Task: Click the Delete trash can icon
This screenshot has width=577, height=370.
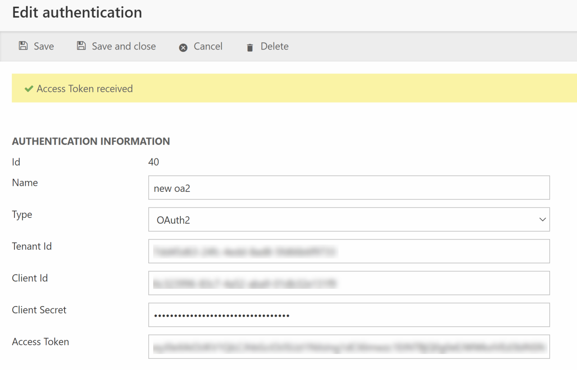Action: tap(250, 47)
